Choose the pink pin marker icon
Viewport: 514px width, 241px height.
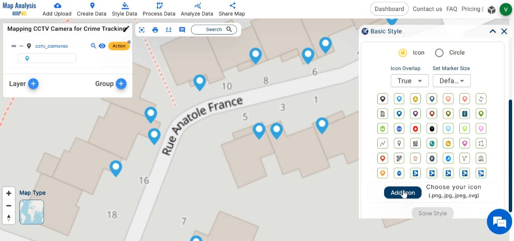[x=481, y=129]
